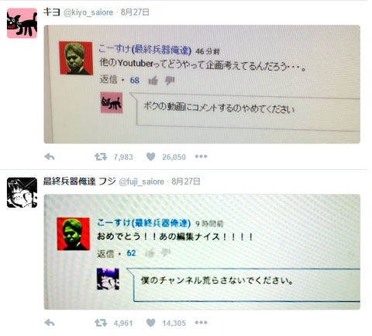Reply to the キヨ tweet

[50, 157]
